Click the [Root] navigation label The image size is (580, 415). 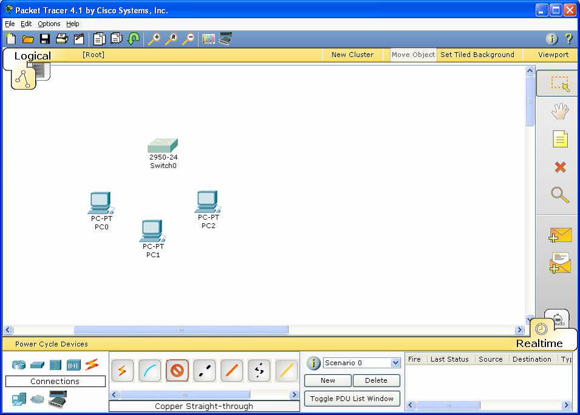pos(93,55)
